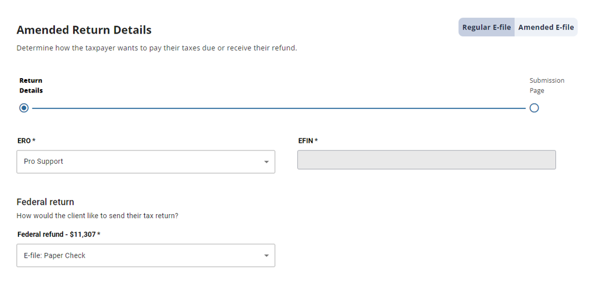Click the Submission Page step label

coord(547,85)
